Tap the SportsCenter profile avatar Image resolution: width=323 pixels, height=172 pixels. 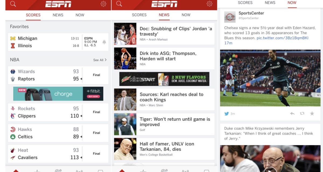point(230,17)
